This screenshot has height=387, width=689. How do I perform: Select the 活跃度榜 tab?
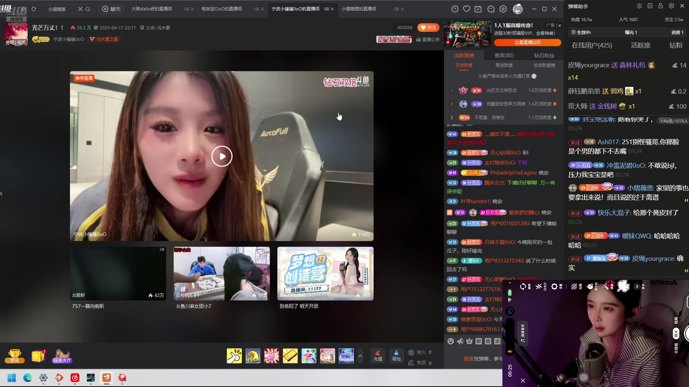pyautogui.click(x=464, y=56)
